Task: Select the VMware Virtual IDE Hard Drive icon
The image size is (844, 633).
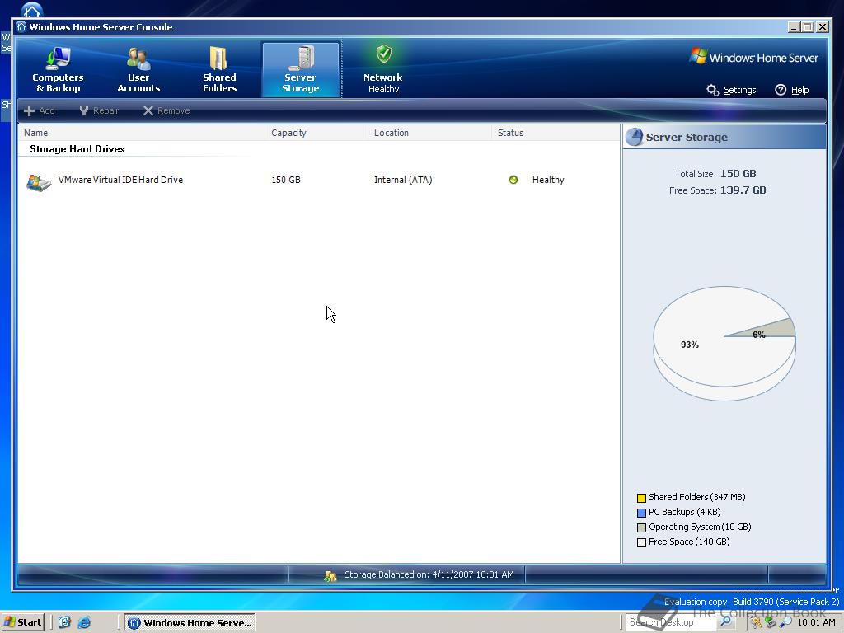Action: [39, 183]
